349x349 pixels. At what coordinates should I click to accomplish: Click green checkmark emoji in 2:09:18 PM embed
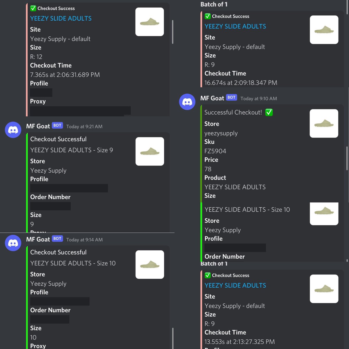[208, 16]
